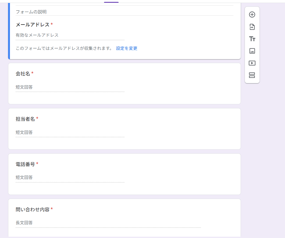Add a video from the side toolbar
The image size is (285, 238).
click(252, 63)
